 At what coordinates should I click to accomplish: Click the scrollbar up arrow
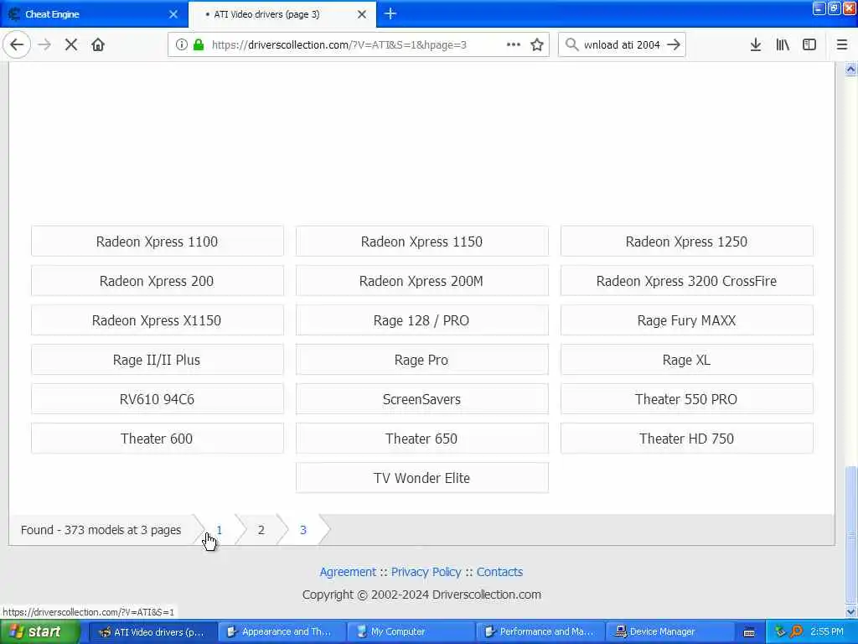851,69
